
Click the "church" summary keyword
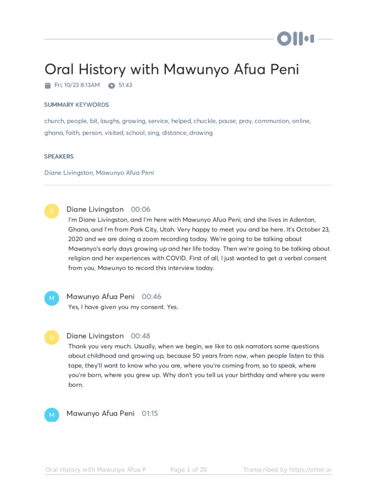click(54, 121)
